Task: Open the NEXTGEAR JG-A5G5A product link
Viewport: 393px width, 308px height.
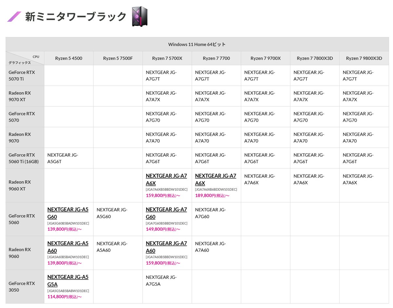Action: point(68,280)
